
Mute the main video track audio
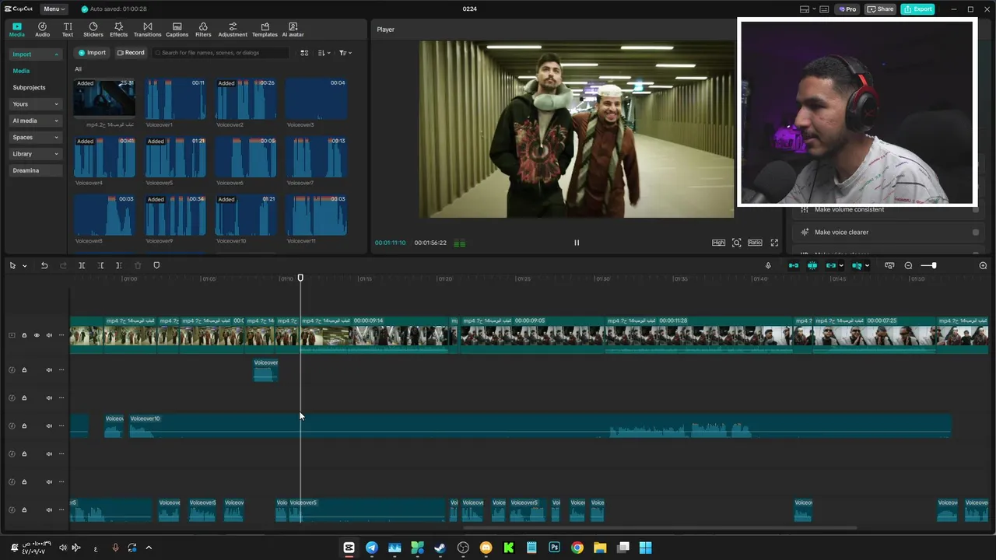(x=49, y=335)
